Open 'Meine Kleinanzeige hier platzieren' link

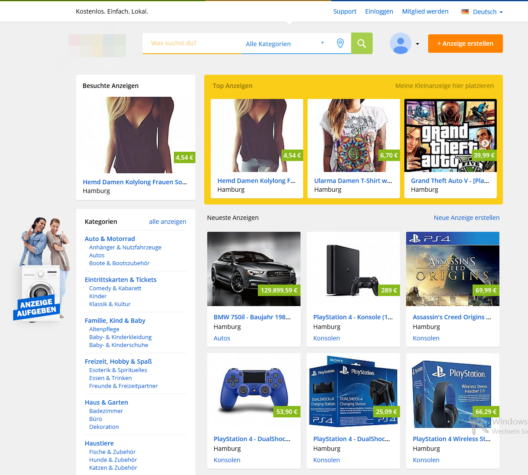[444, 86]
